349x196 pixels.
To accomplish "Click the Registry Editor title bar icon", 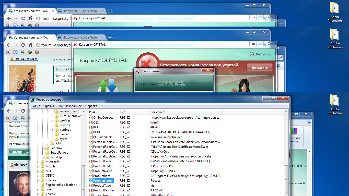I will [x=33, y=100].
